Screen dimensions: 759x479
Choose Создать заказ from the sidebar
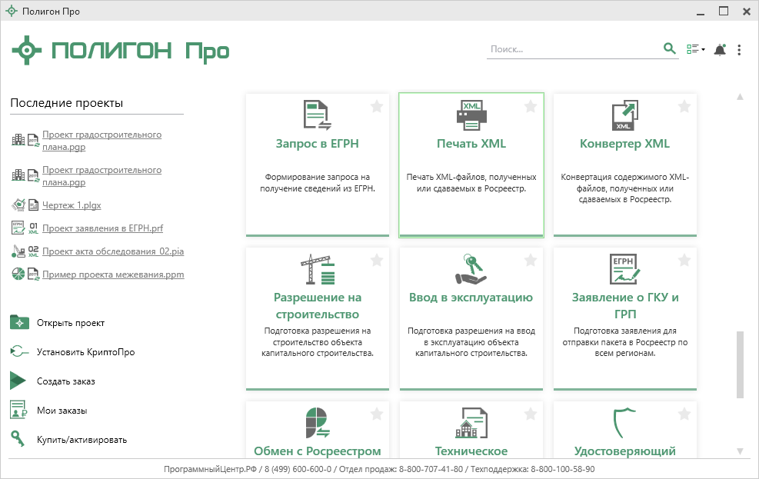click(65, 381)
